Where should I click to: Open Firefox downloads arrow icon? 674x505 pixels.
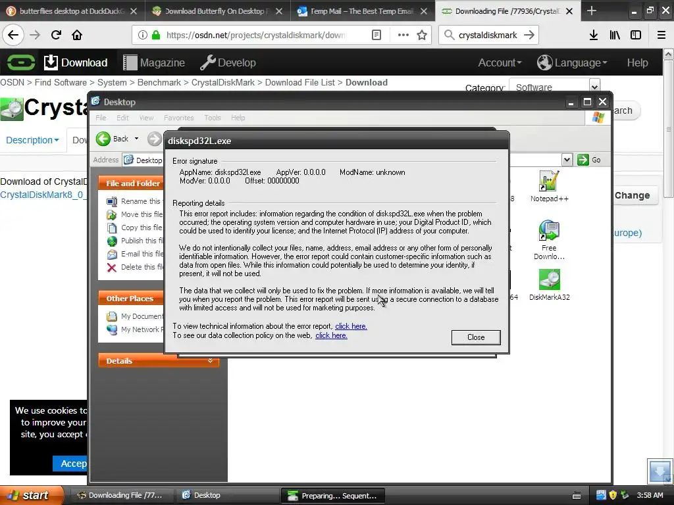click(594, 35)
